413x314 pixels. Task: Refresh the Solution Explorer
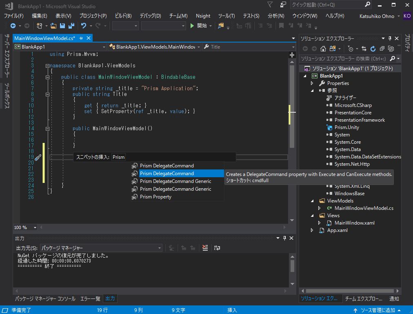[x=373, y=49]
